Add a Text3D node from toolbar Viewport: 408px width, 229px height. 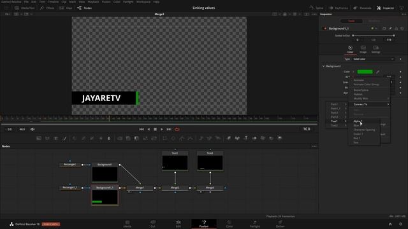[x=246, y=139]
